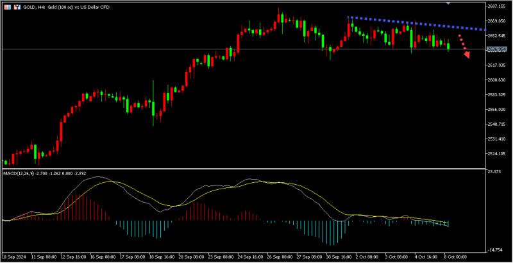Click the 11 Sep 08:00 time label

coord(44,257)
